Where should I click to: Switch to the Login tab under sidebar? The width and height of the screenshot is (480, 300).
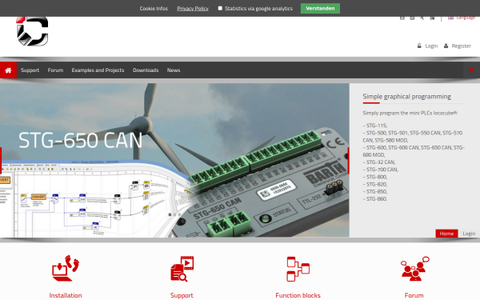click(469, 234)
